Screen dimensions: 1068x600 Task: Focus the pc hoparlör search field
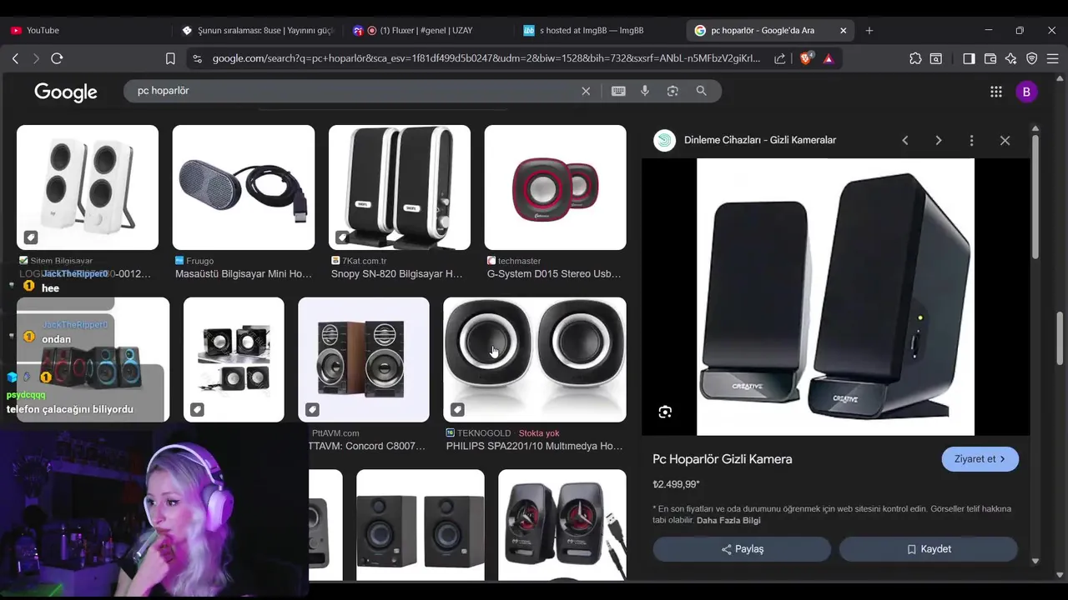(355, 91)
